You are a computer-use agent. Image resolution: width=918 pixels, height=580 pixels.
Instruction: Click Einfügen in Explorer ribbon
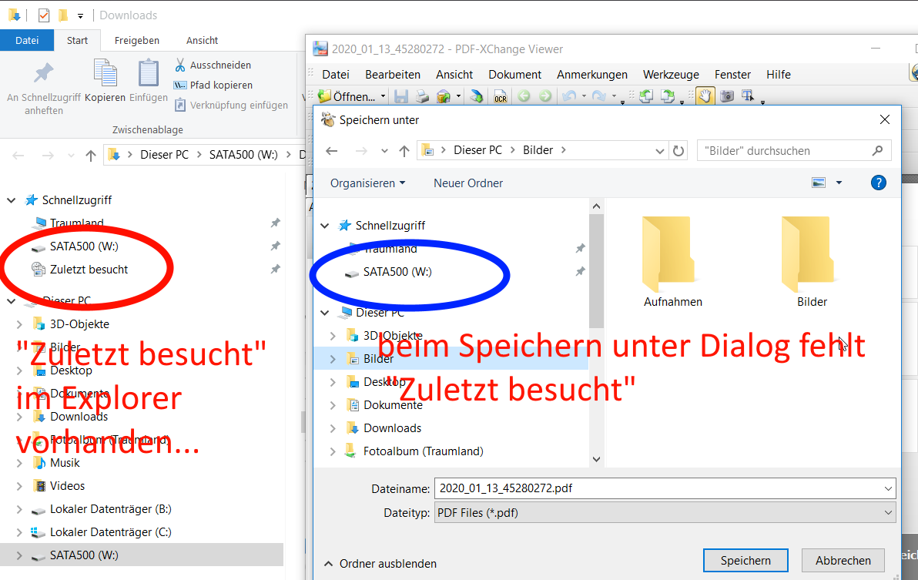148,81
